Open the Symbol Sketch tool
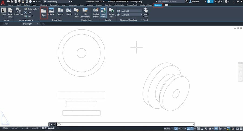This screenshot has width=243, height=131. coord(96,12)
